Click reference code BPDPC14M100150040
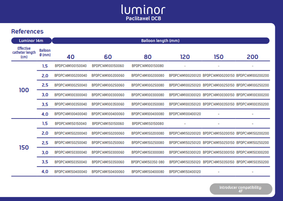Screen dimensions: 283x201 71,66
